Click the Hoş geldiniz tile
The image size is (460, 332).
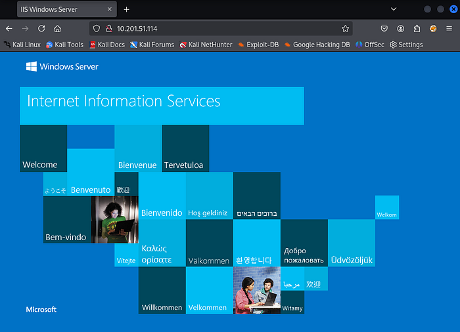pyautogui.click(x=210, y=196)
